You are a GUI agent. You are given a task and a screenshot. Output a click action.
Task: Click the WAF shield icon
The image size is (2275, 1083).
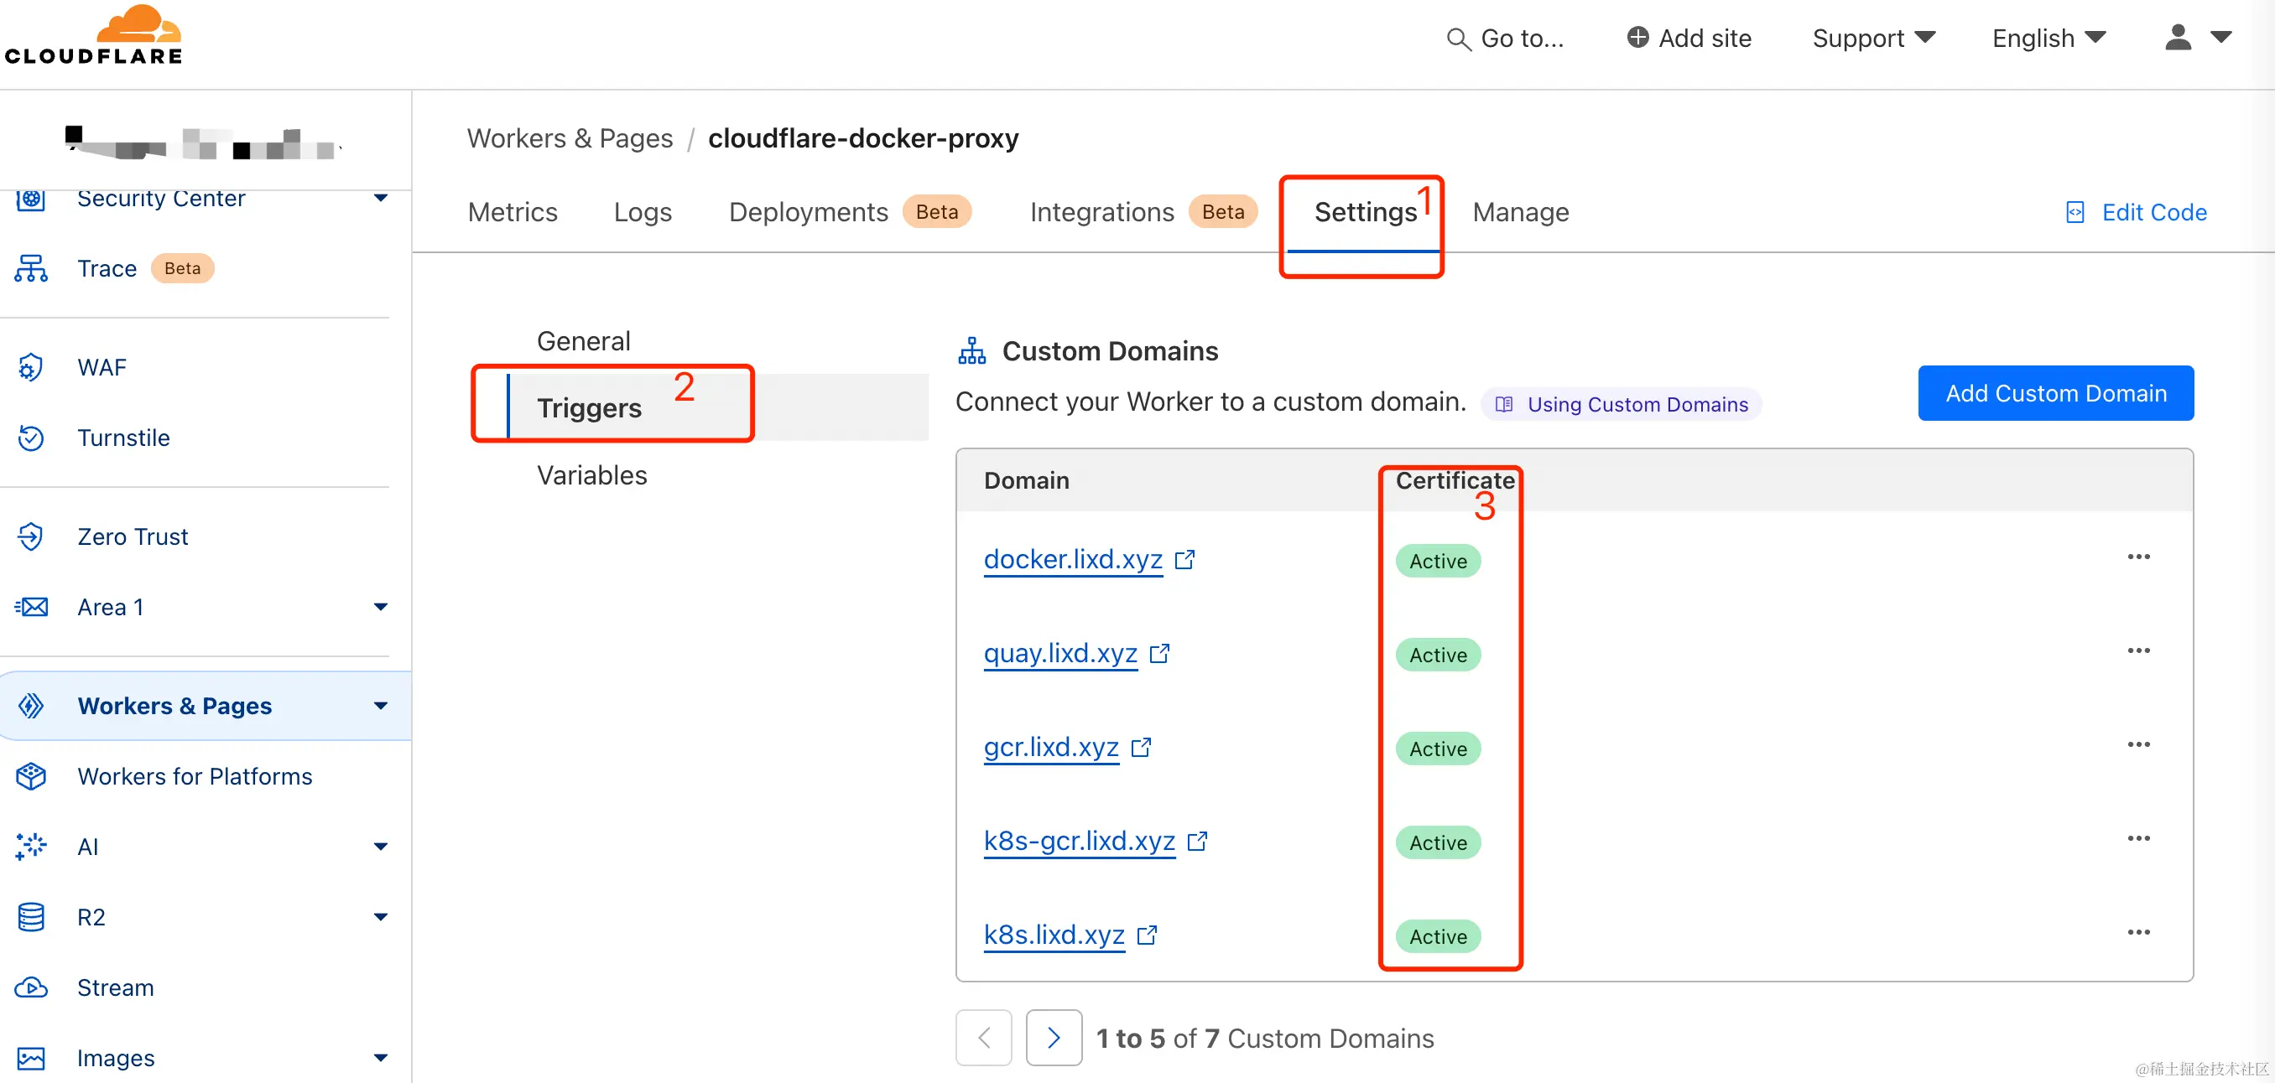31,367
